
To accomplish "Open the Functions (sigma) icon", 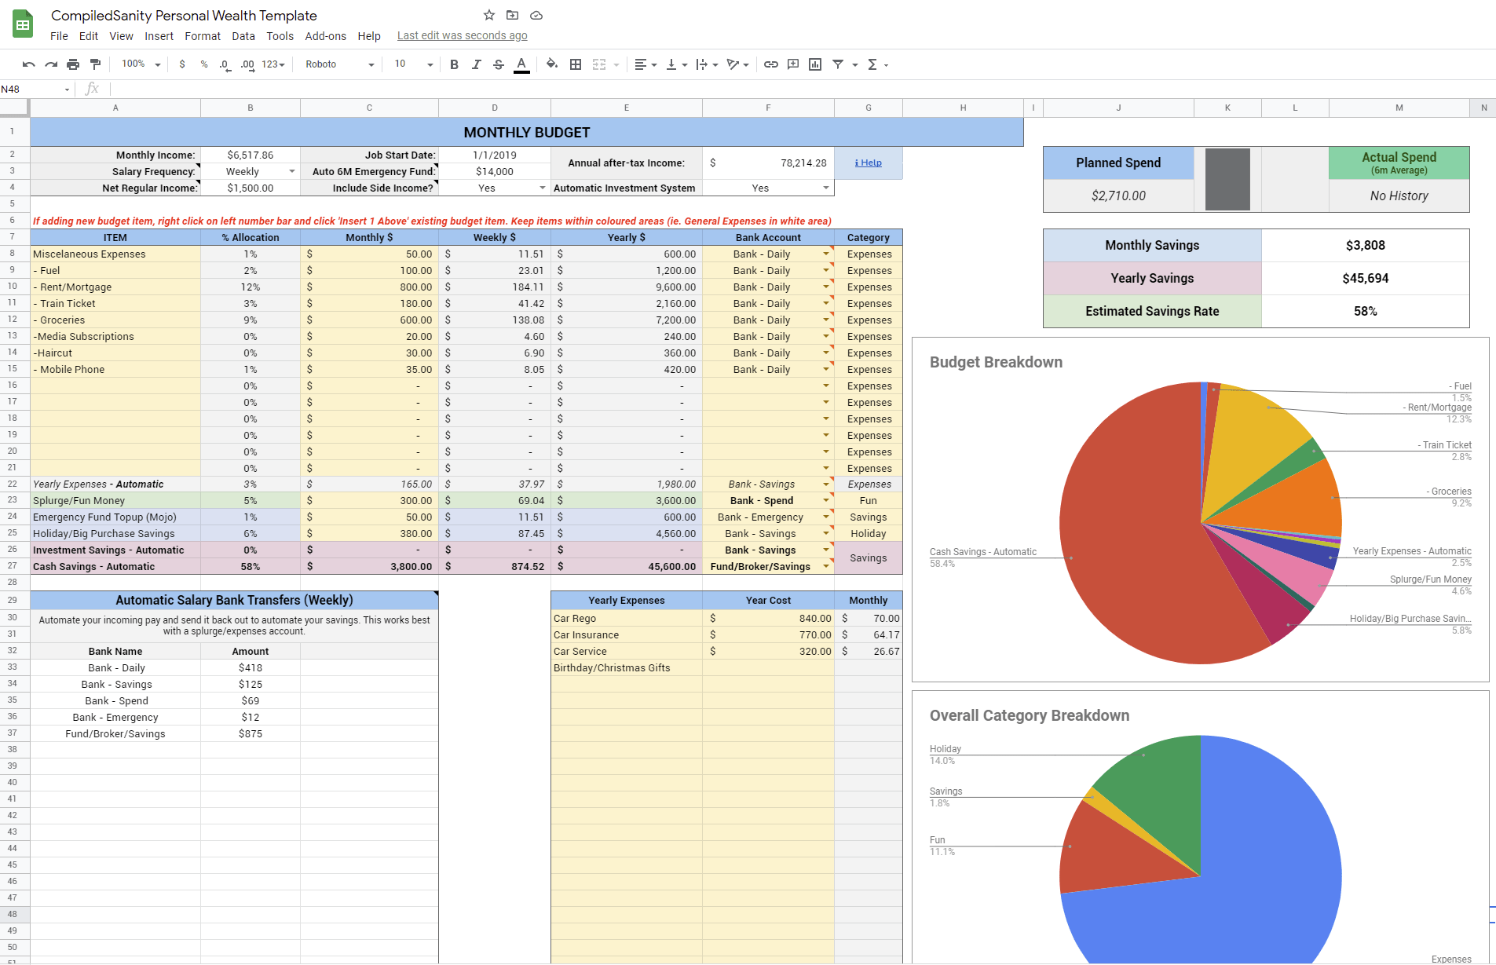I will (873, 64).
